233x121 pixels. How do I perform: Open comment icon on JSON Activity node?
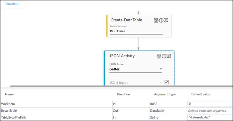[169, 56]
